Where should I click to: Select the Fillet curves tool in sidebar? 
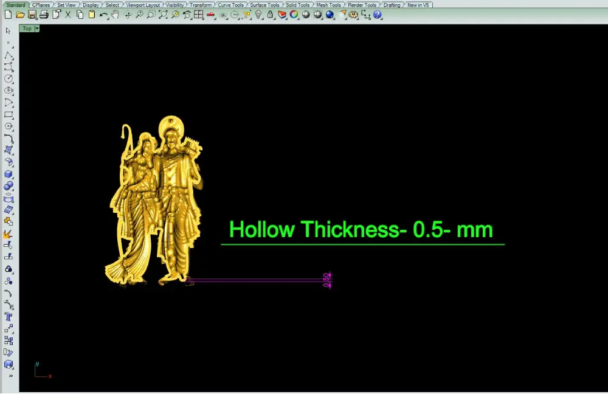click(x=9, y=139)
